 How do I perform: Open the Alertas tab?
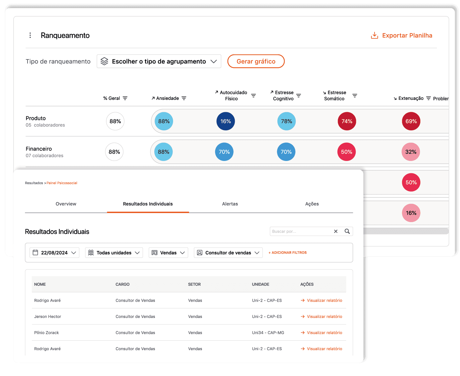[x=230, y=204]
